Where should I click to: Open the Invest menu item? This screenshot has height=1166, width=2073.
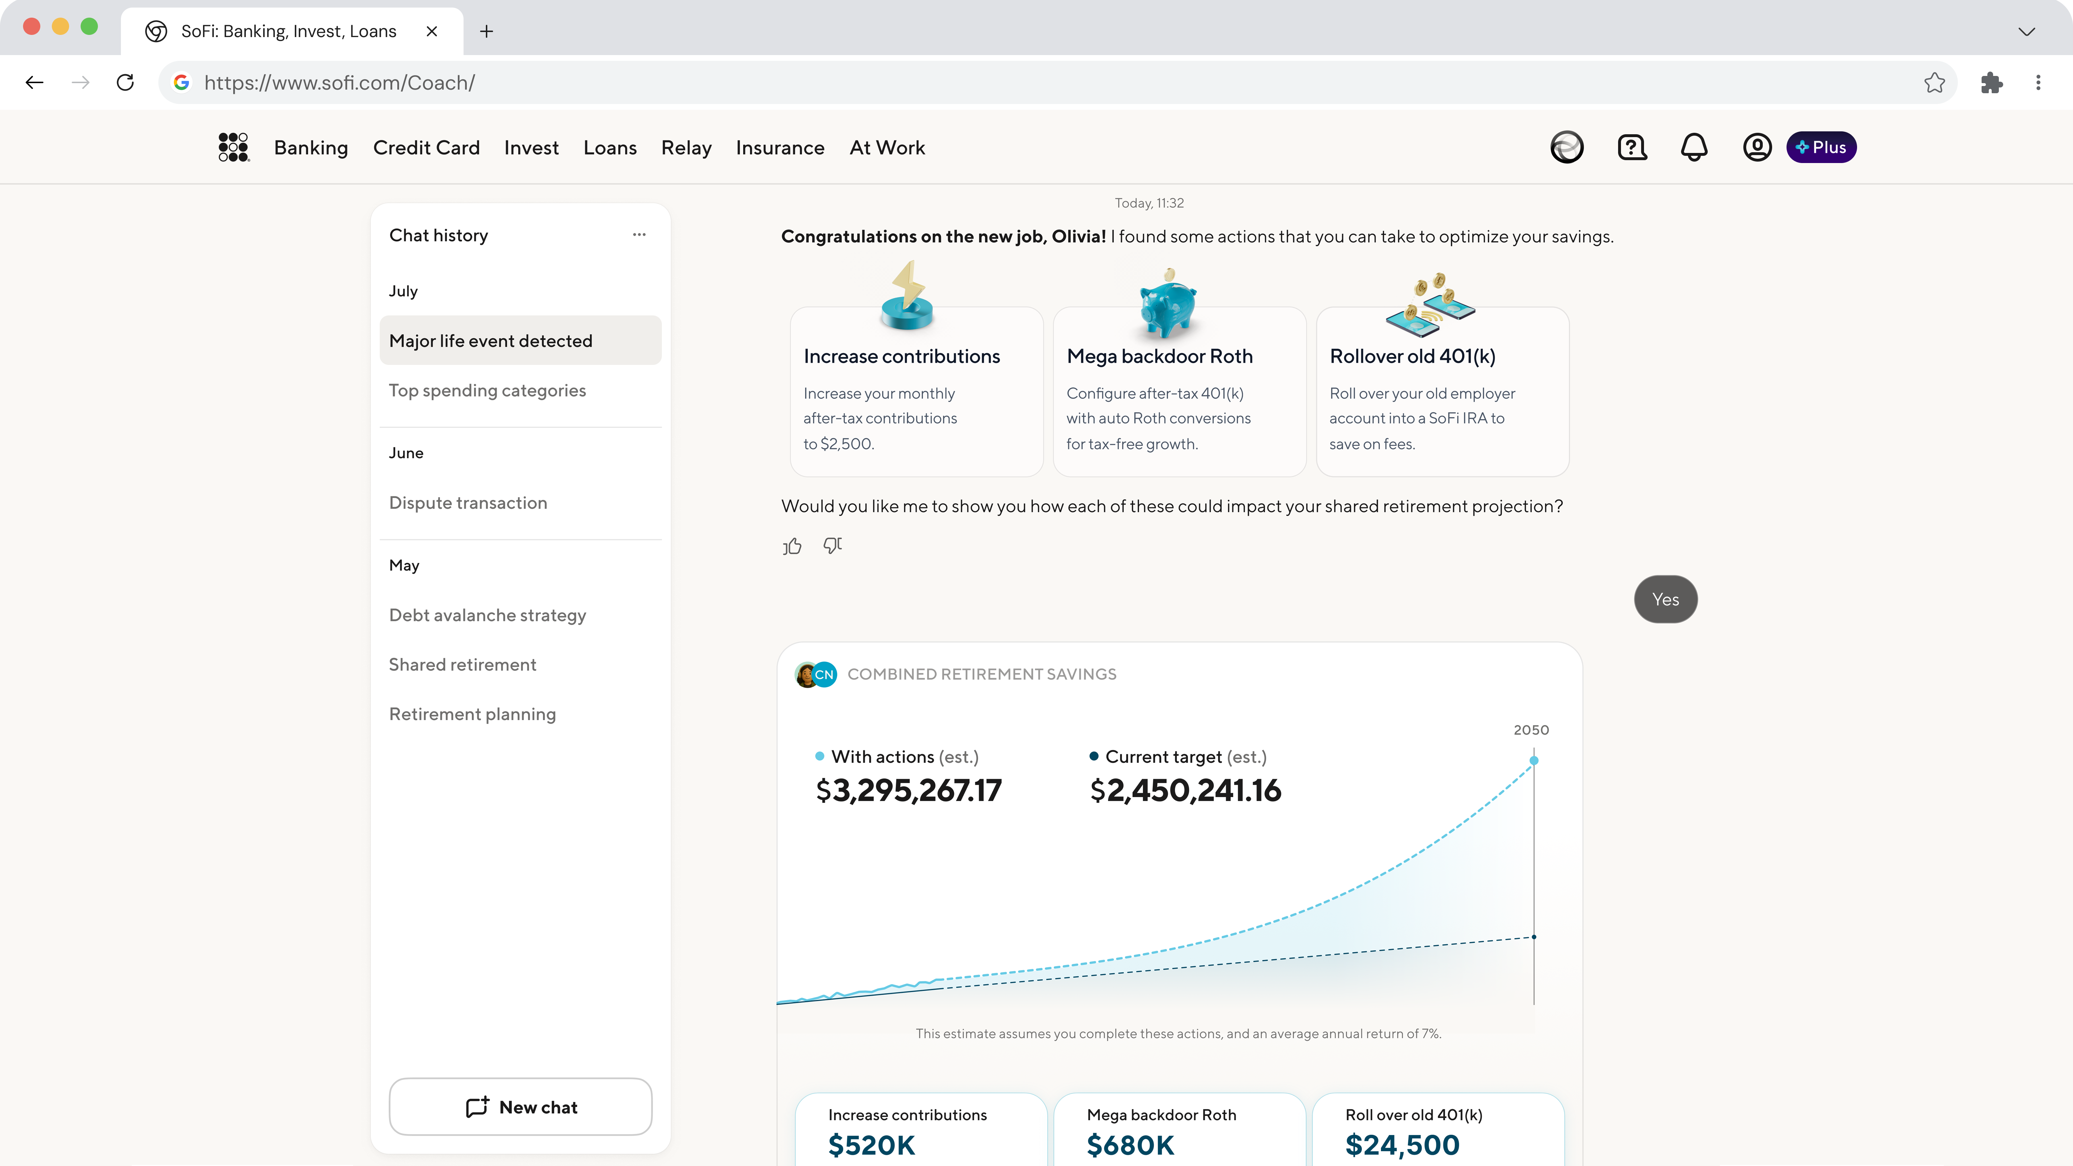(x=531, y=147)
